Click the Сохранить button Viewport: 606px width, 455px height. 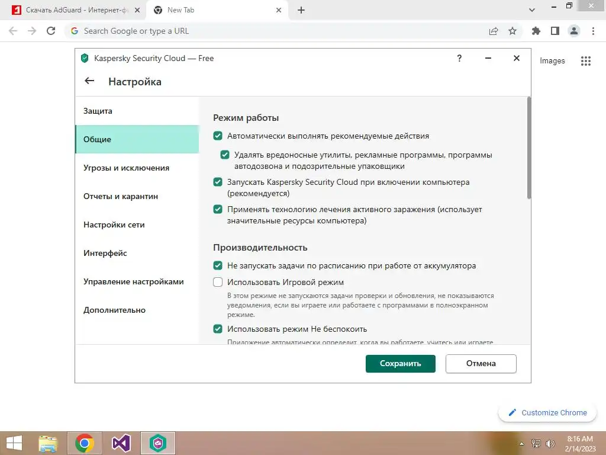401,364
